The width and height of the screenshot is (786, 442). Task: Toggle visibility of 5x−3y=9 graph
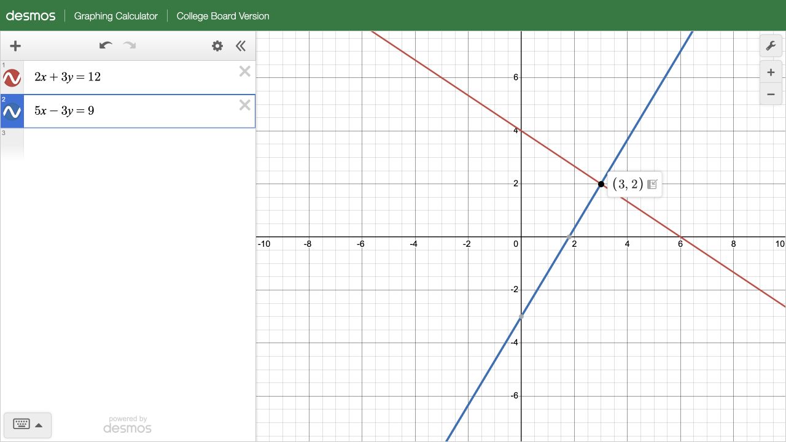pos(12,112)
